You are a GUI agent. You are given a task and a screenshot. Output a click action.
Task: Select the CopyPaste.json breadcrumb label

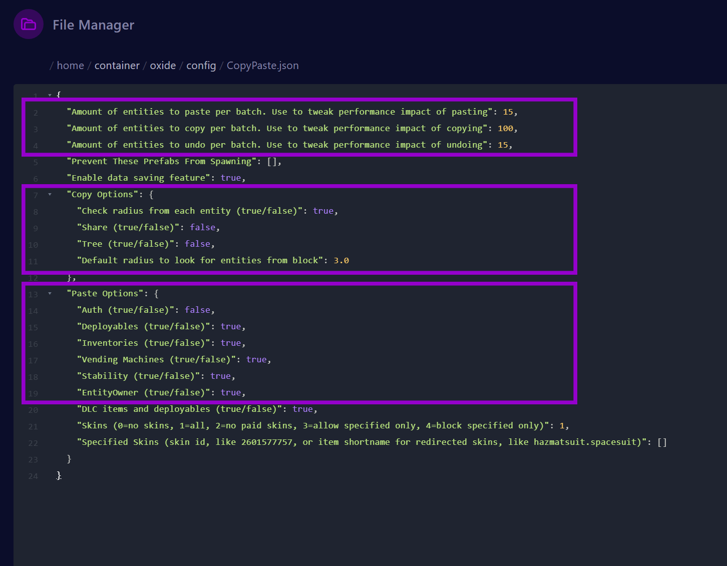point(262,65)
